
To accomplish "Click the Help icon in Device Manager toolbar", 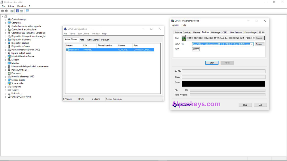I will pyautogui.click(x=18, y=11).
